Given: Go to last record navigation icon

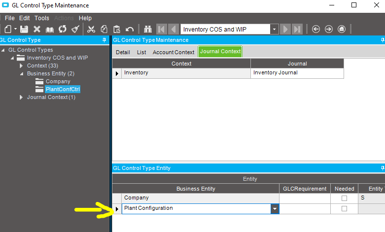Looking at the screenshot, I should coord(297,29).
